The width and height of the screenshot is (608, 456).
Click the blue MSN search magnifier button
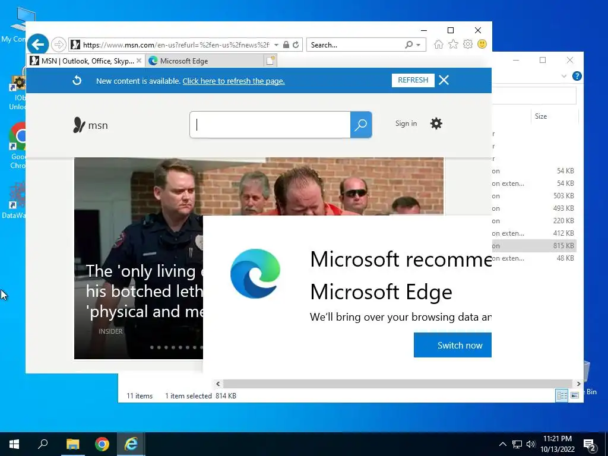click(361, 125)
